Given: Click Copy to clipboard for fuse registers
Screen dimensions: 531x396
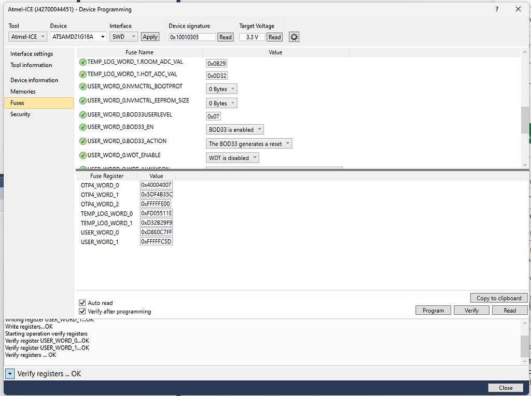Looking at the screenshot, I should pos(498,298).
